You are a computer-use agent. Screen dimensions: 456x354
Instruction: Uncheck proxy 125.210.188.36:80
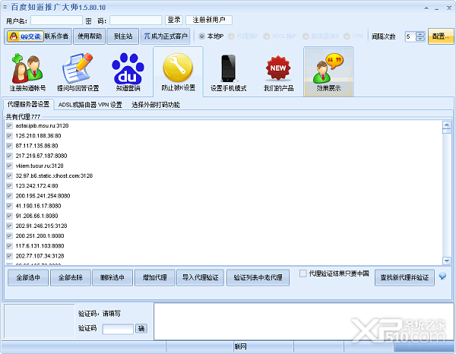[9, 136]
